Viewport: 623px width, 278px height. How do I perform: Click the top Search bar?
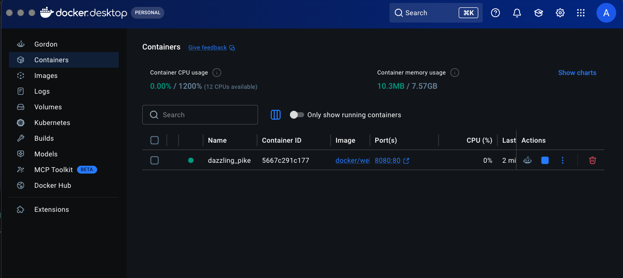point(436,13)
